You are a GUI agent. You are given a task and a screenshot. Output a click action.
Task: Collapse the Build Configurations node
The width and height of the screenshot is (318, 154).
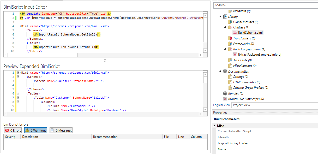[225, 49]
